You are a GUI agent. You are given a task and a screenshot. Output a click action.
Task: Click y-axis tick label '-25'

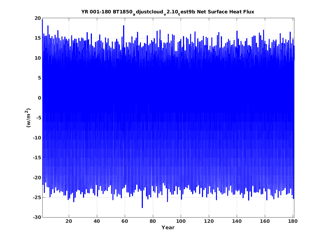coord(37,197)
